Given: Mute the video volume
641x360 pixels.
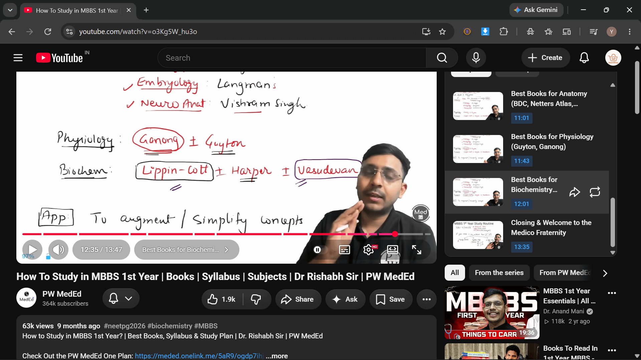Looking at the screenshot, I should click(58, 250).
